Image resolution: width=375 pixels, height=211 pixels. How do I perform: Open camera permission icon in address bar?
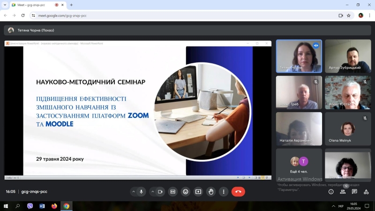(341, 15)
